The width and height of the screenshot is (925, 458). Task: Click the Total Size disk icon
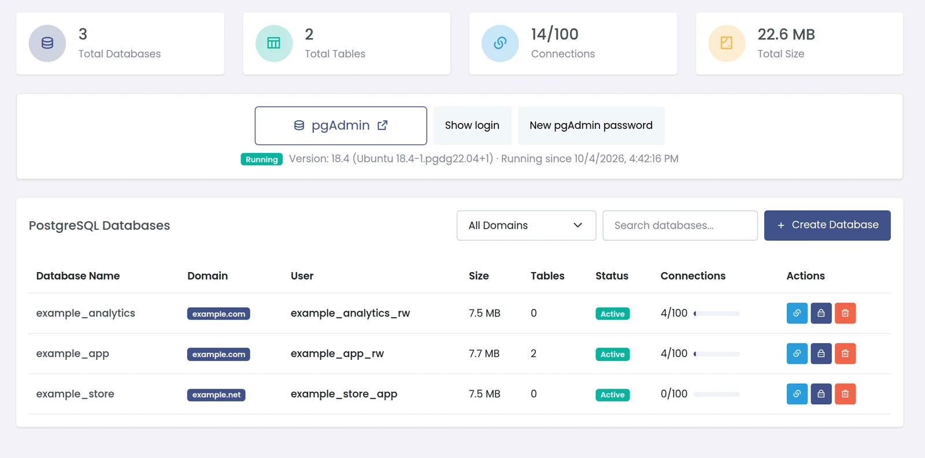coord(727,43)
